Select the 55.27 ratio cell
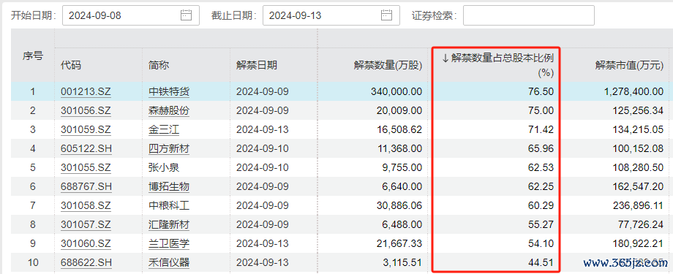The width and height of the screenshot is (673, 274). pos(541,224)
